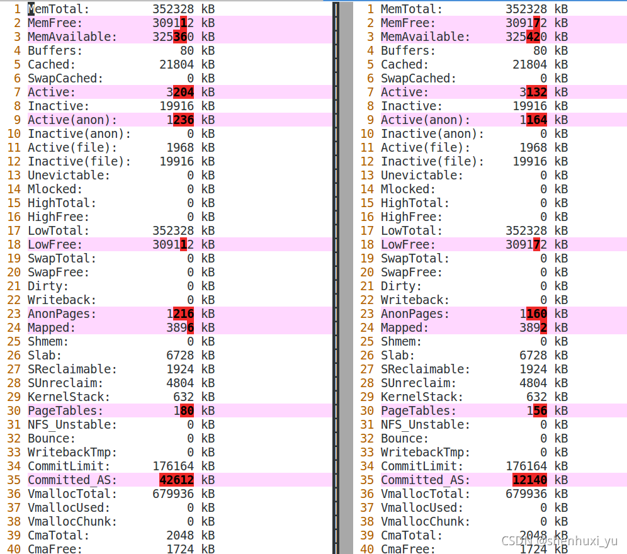627x554 pixels.
Task: Click line number 35 in the left pane
Action: pos(14,480)
